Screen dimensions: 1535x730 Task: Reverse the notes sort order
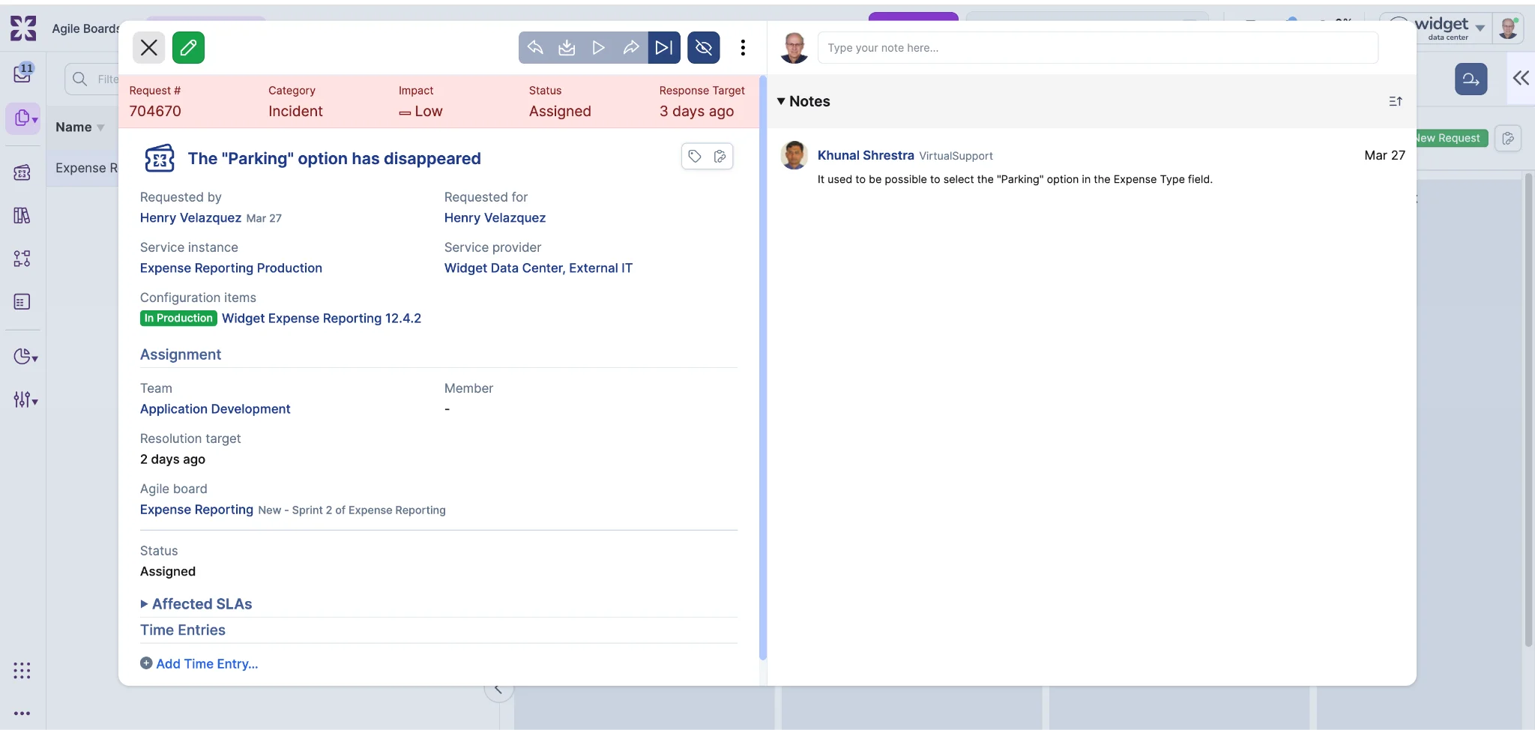click(1395, 101)
